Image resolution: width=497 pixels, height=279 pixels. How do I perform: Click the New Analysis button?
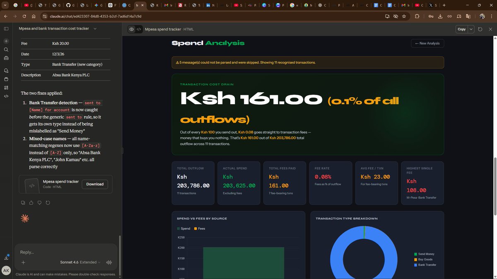(427, 43)
